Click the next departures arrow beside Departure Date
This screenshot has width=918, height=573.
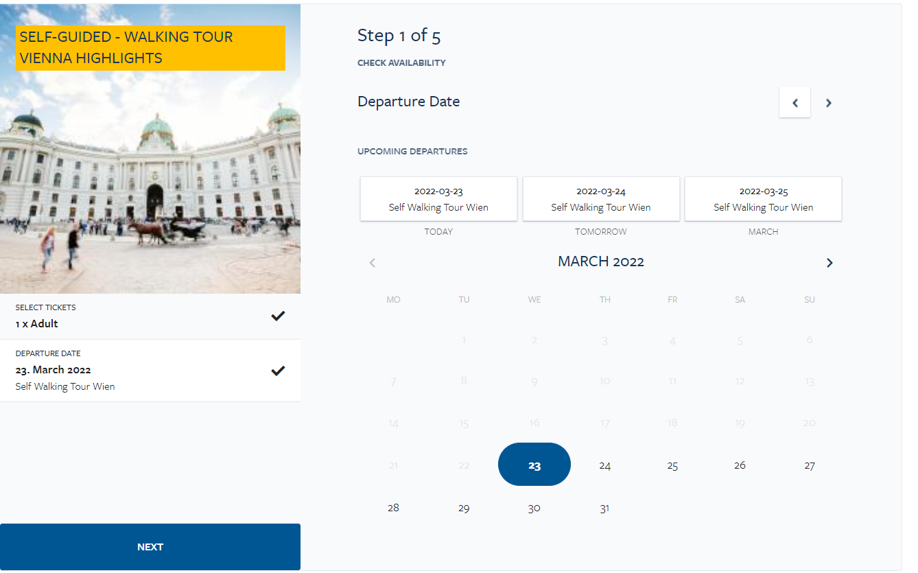828,102
